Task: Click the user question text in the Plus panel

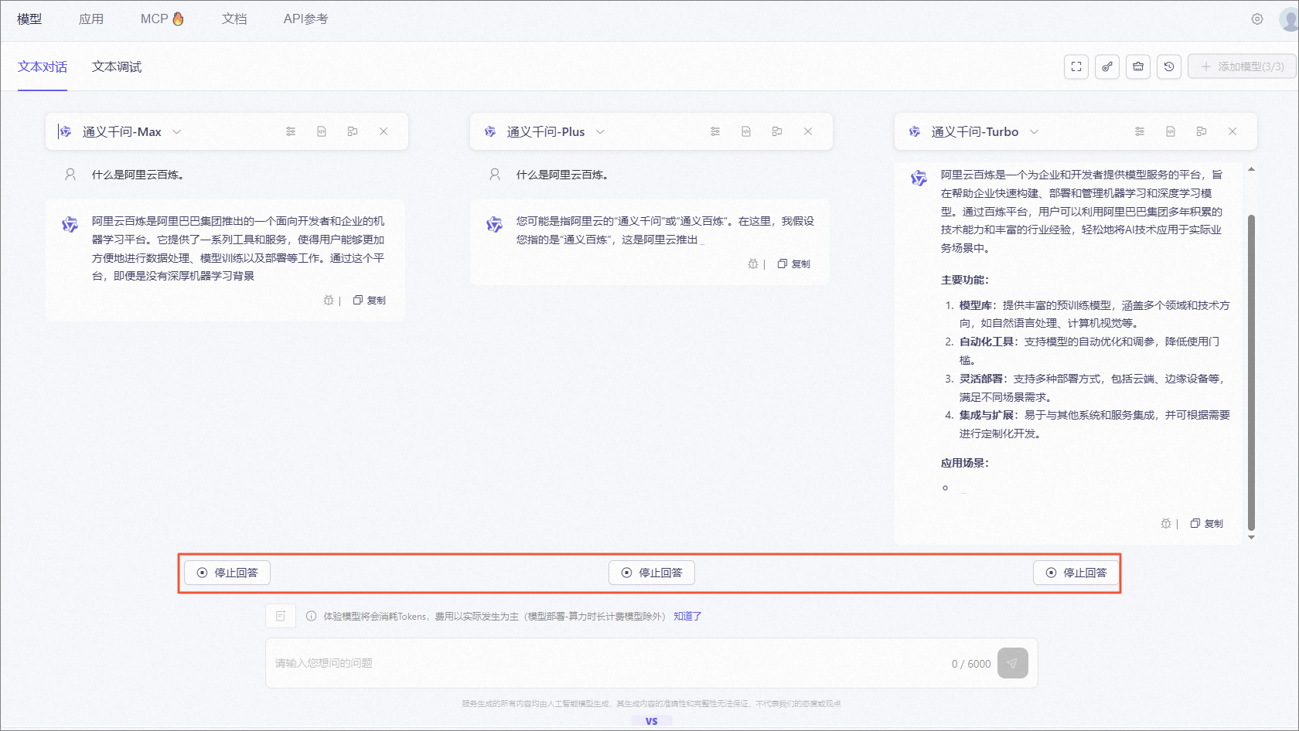Action: 562,175
